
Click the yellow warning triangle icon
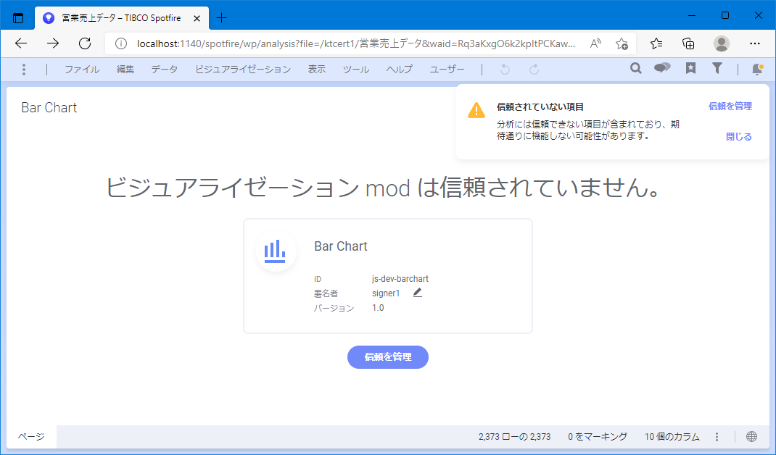(x=476, y=110)
